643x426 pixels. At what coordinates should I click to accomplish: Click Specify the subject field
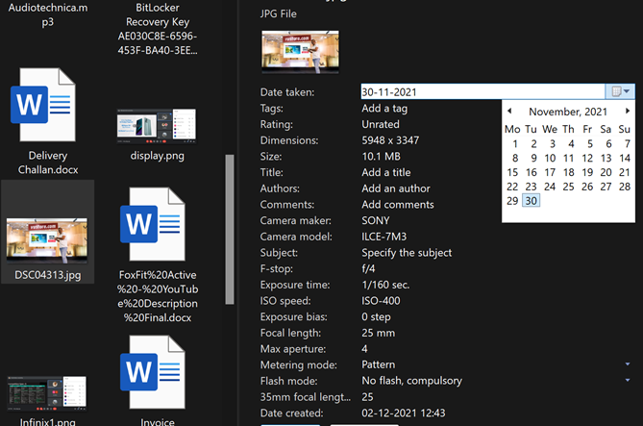[407, 253]
